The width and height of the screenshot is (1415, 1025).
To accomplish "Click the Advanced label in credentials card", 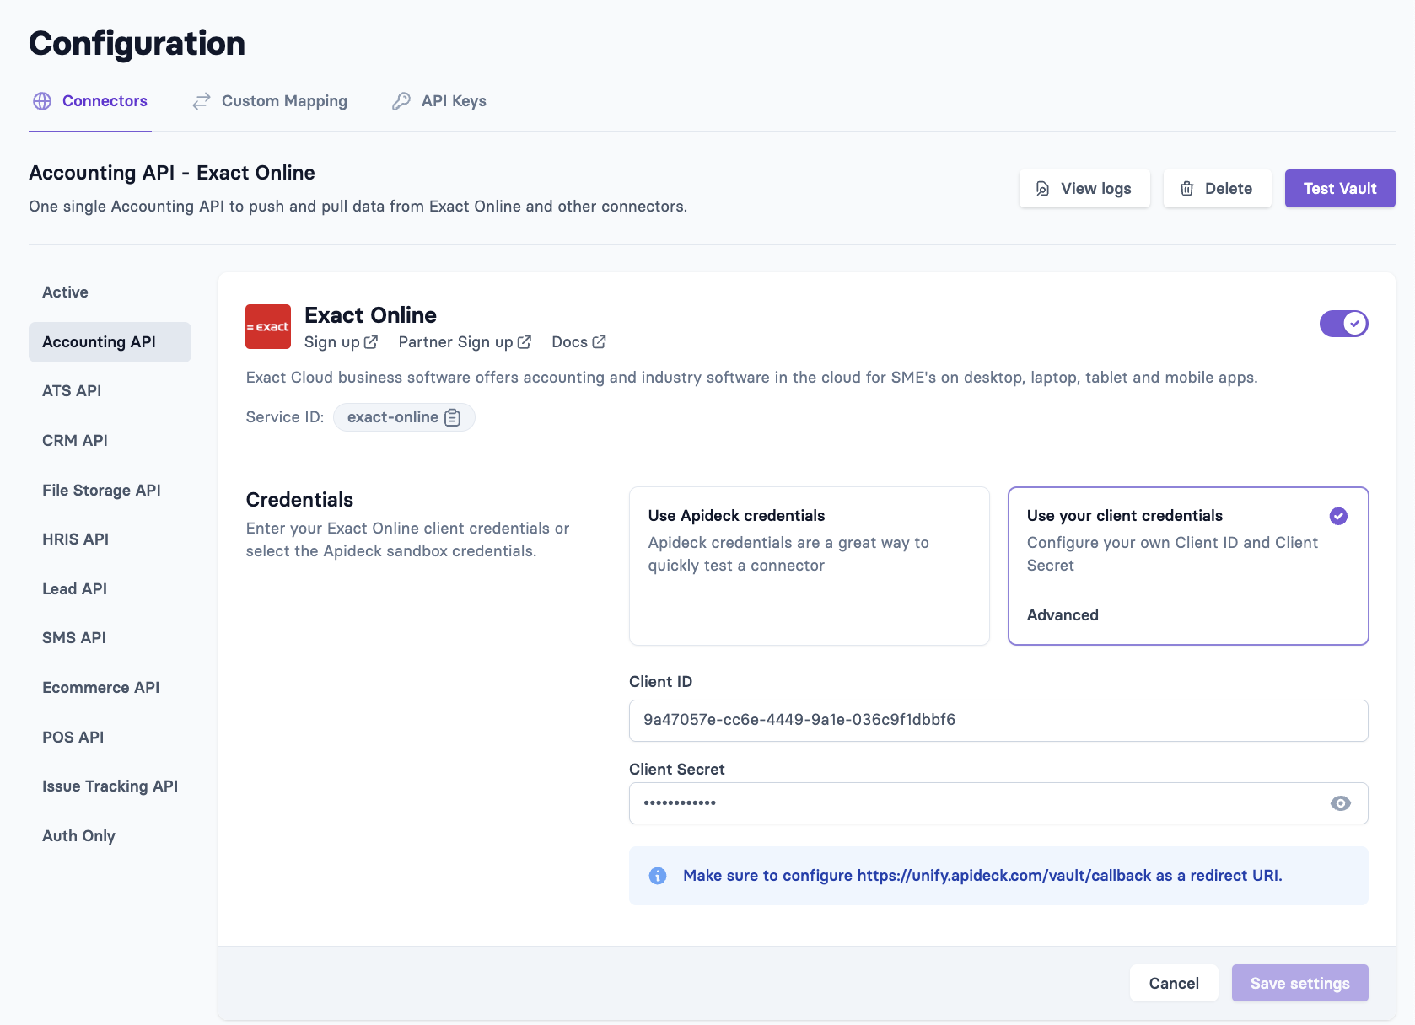I will coord(1063,615).
